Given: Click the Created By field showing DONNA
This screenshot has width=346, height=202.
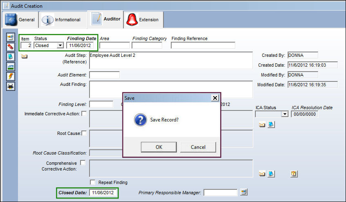Looking at the screenshot, I should point(303,55).
